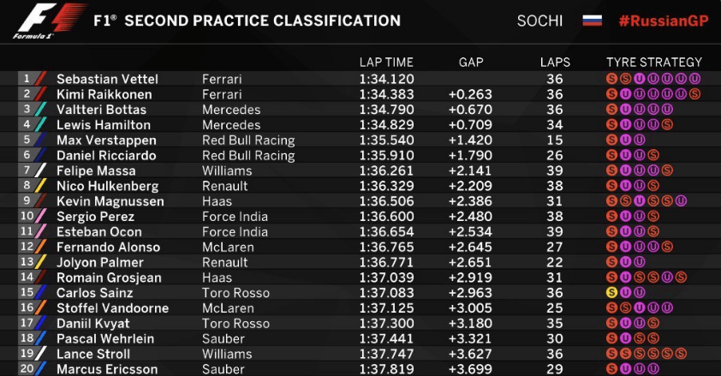Click the LAPS column header
Viewport: 721px width, 376px height.
tap(555, 62)
